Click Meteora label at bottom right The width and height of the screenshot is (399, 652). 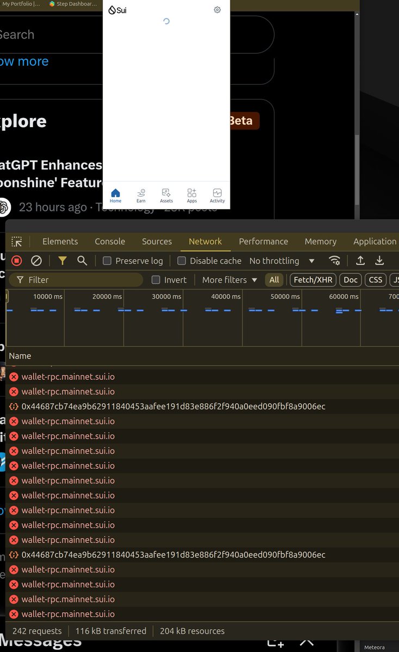(x=374, y=648)
